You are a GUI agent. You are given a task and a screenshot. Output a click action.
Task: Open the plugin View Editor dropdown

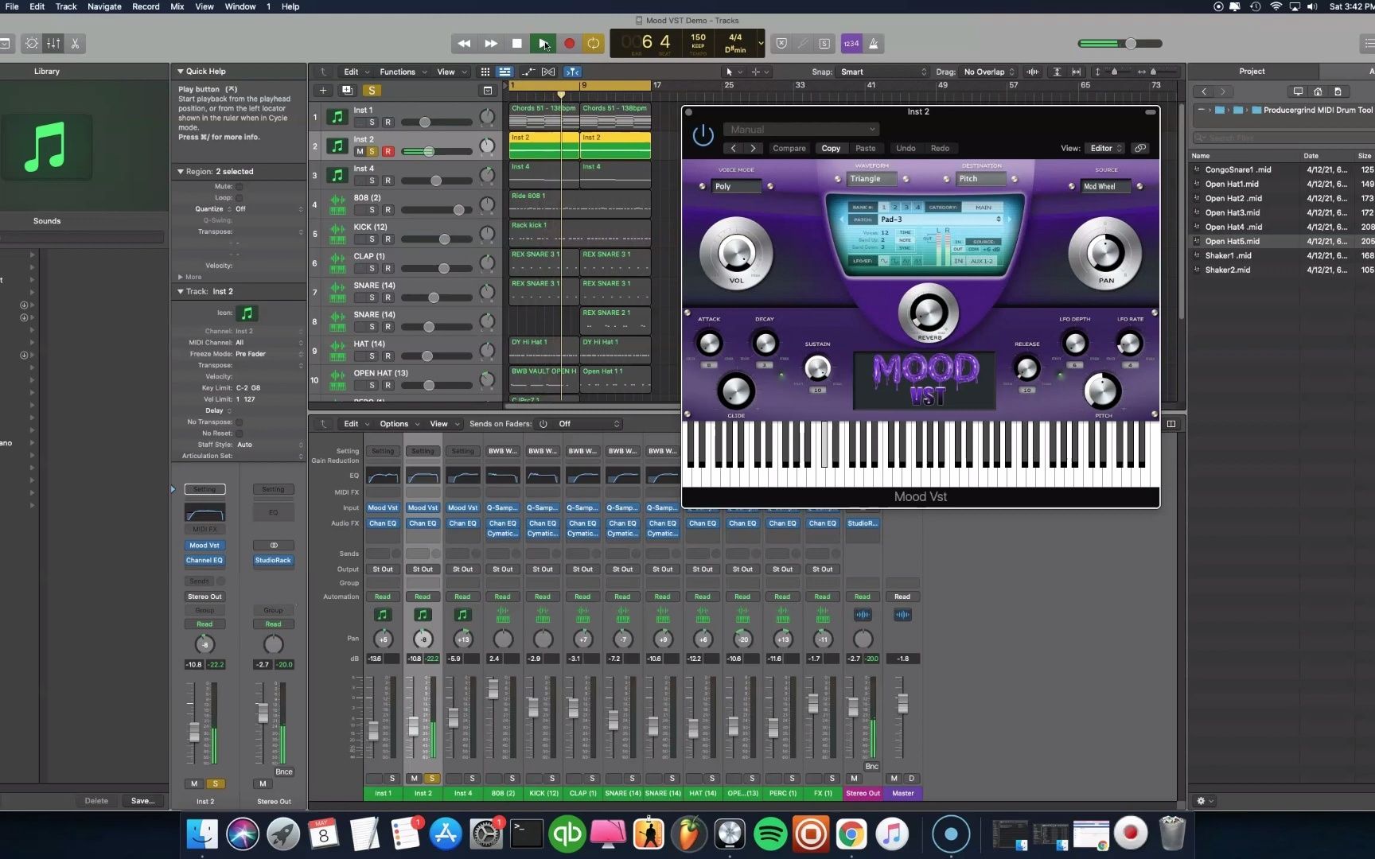1104,149
